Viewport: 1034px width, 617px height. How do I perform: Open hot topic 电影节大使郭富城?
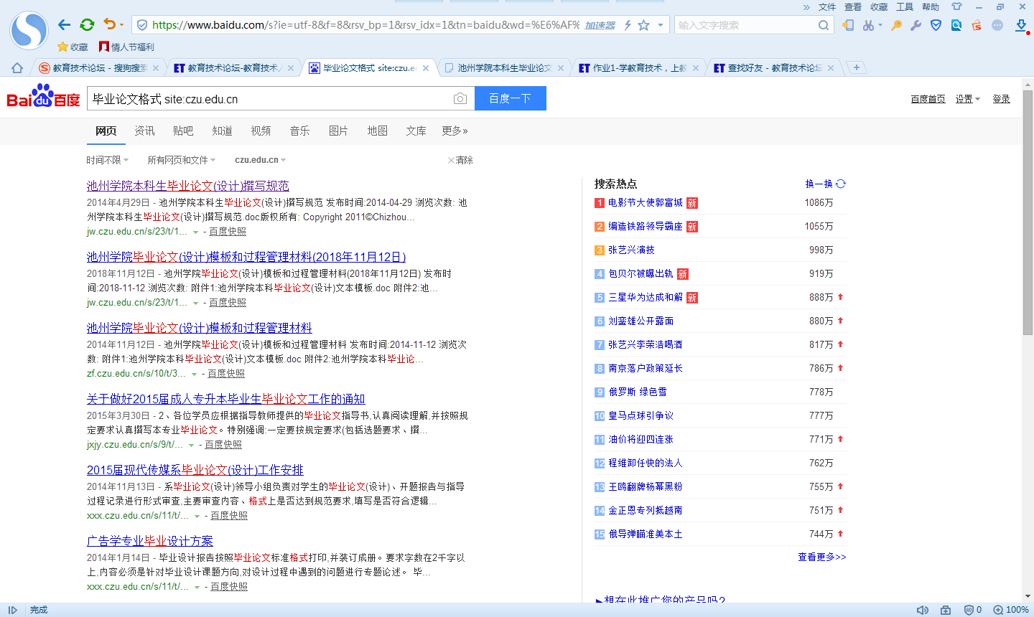point(646,202)
